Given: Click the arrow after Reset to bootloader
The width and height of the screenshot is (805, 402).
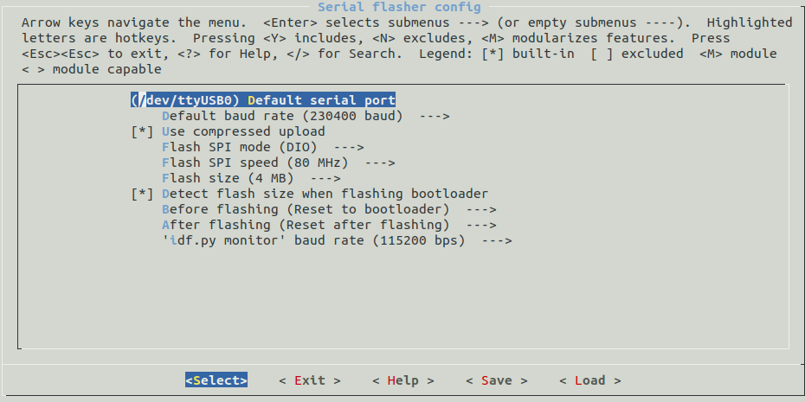Looking at the screenshot, I should (x=480, y=209).
